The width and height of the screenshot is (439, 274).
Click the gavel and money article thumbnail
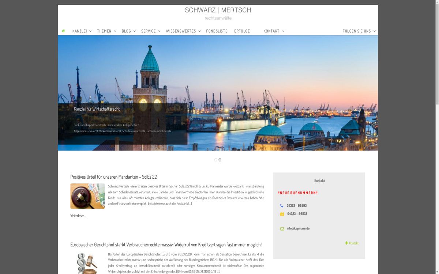(x=87, y=196)
